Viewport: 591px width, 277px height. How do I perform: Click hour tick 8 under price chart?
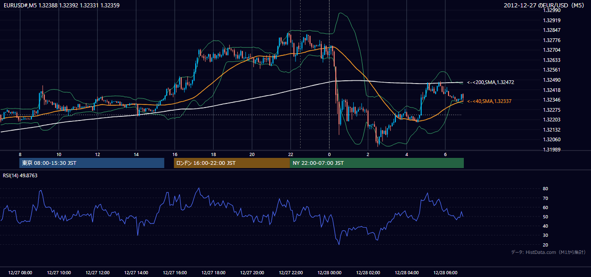20,154
